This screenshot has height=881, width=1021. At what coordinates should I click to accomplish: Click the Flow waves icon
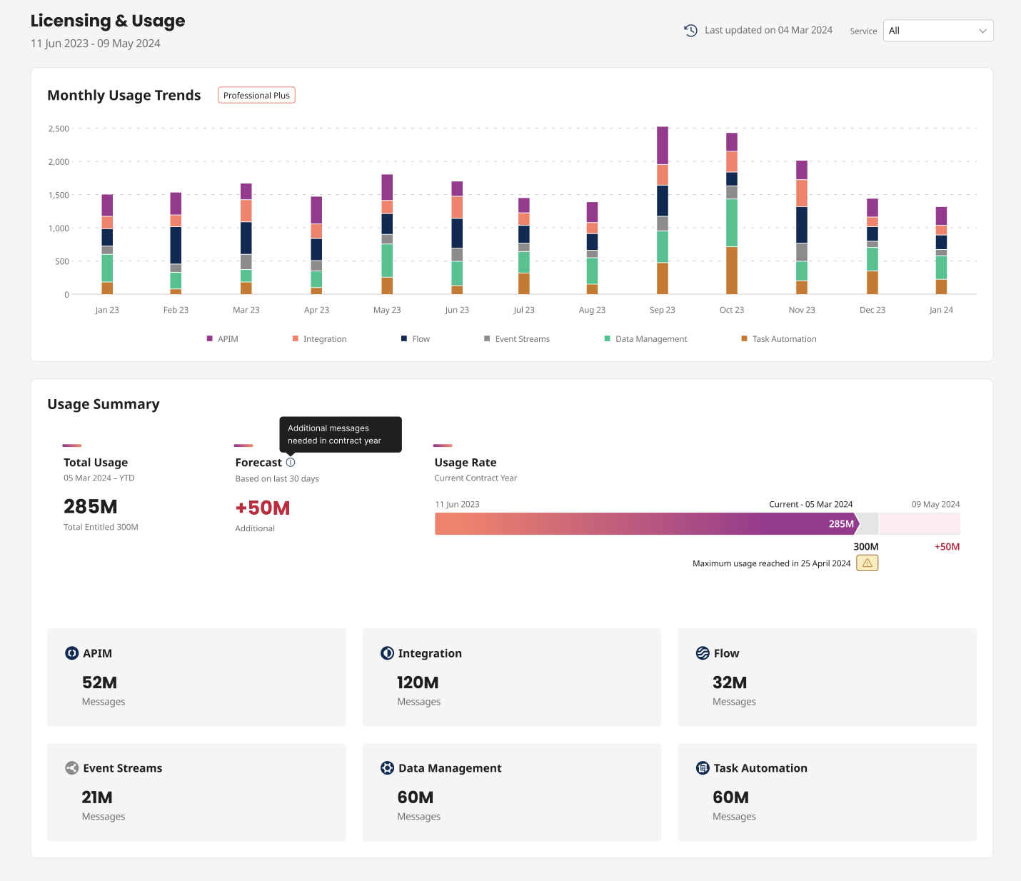pos(703,653)
